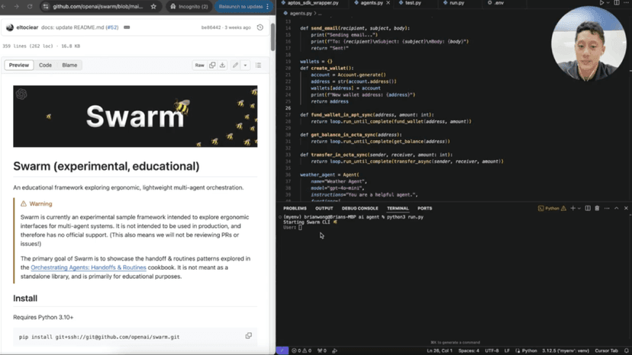Image resolution: width=632 pixels, height=355 pixels.
Task: Go back in the browser
Action: [4, 6]
